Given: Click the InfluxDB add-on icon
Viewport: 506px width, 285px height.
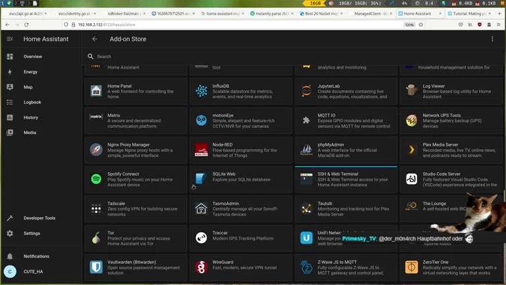Looking at the screenshot, I should (202, 91).
